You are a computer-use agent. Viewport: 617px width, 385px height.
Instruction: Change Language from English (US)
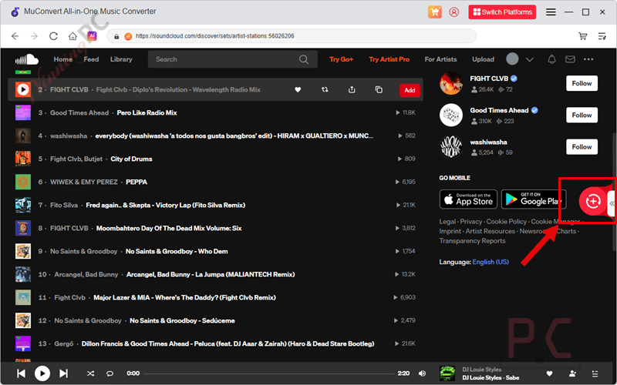491,262
